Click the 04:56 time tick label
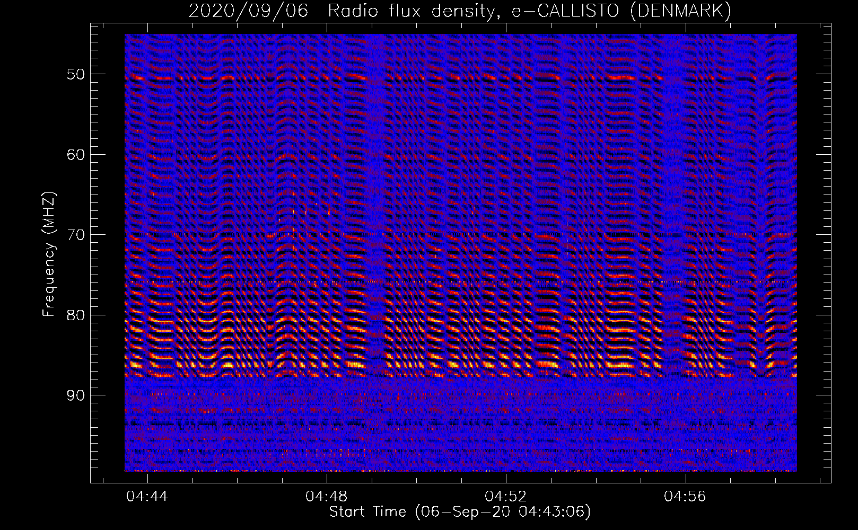The width and height of the screenshot is (858, 530). click(x=685, y=496)
